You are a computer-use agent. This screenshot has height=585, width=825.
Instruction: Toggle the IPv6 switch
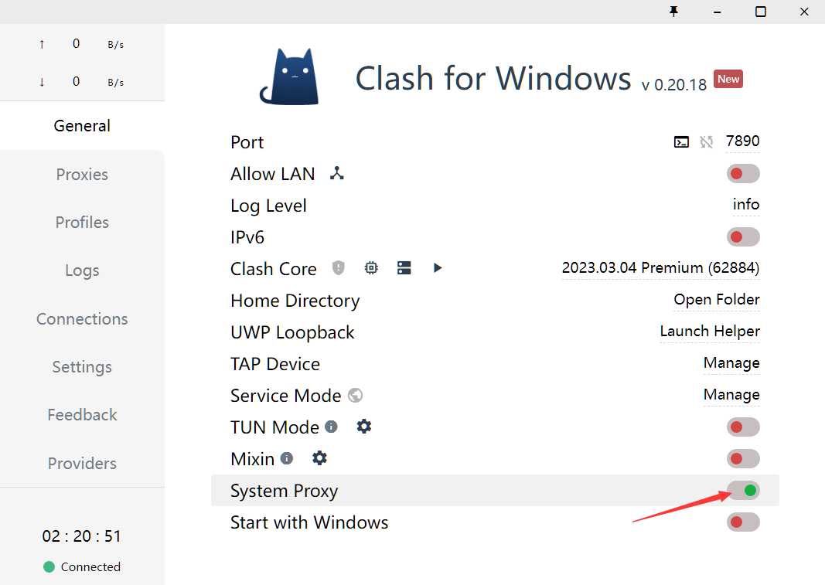coord(743,236)
